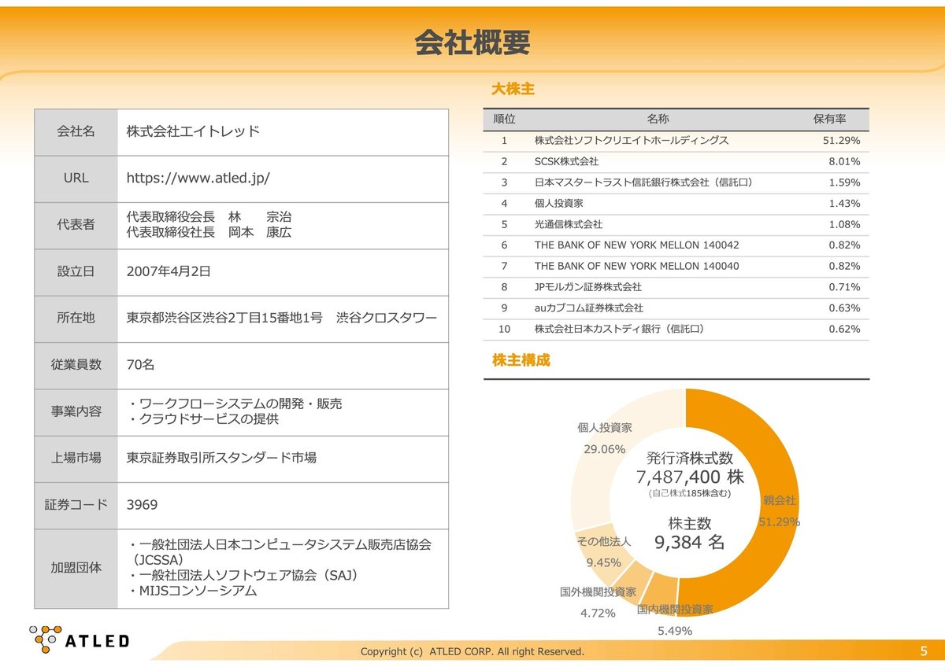Select 代表取締役会長 林 宗治 line
This screenshot has width=945, height=667.
click(208, 217)
